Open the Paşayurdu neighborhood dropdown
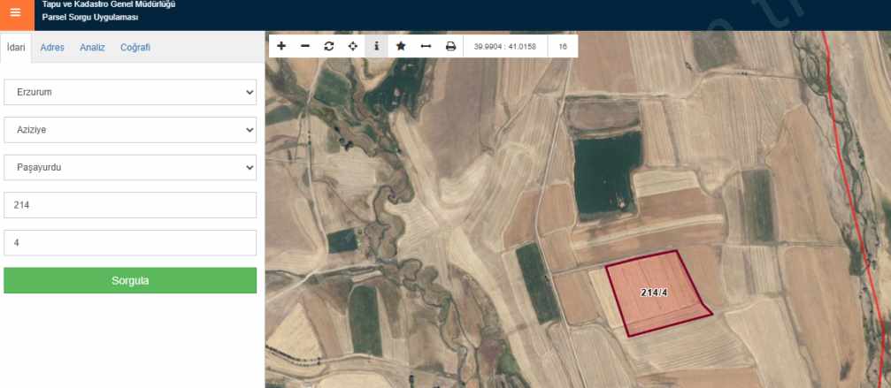 coord(130,167)
